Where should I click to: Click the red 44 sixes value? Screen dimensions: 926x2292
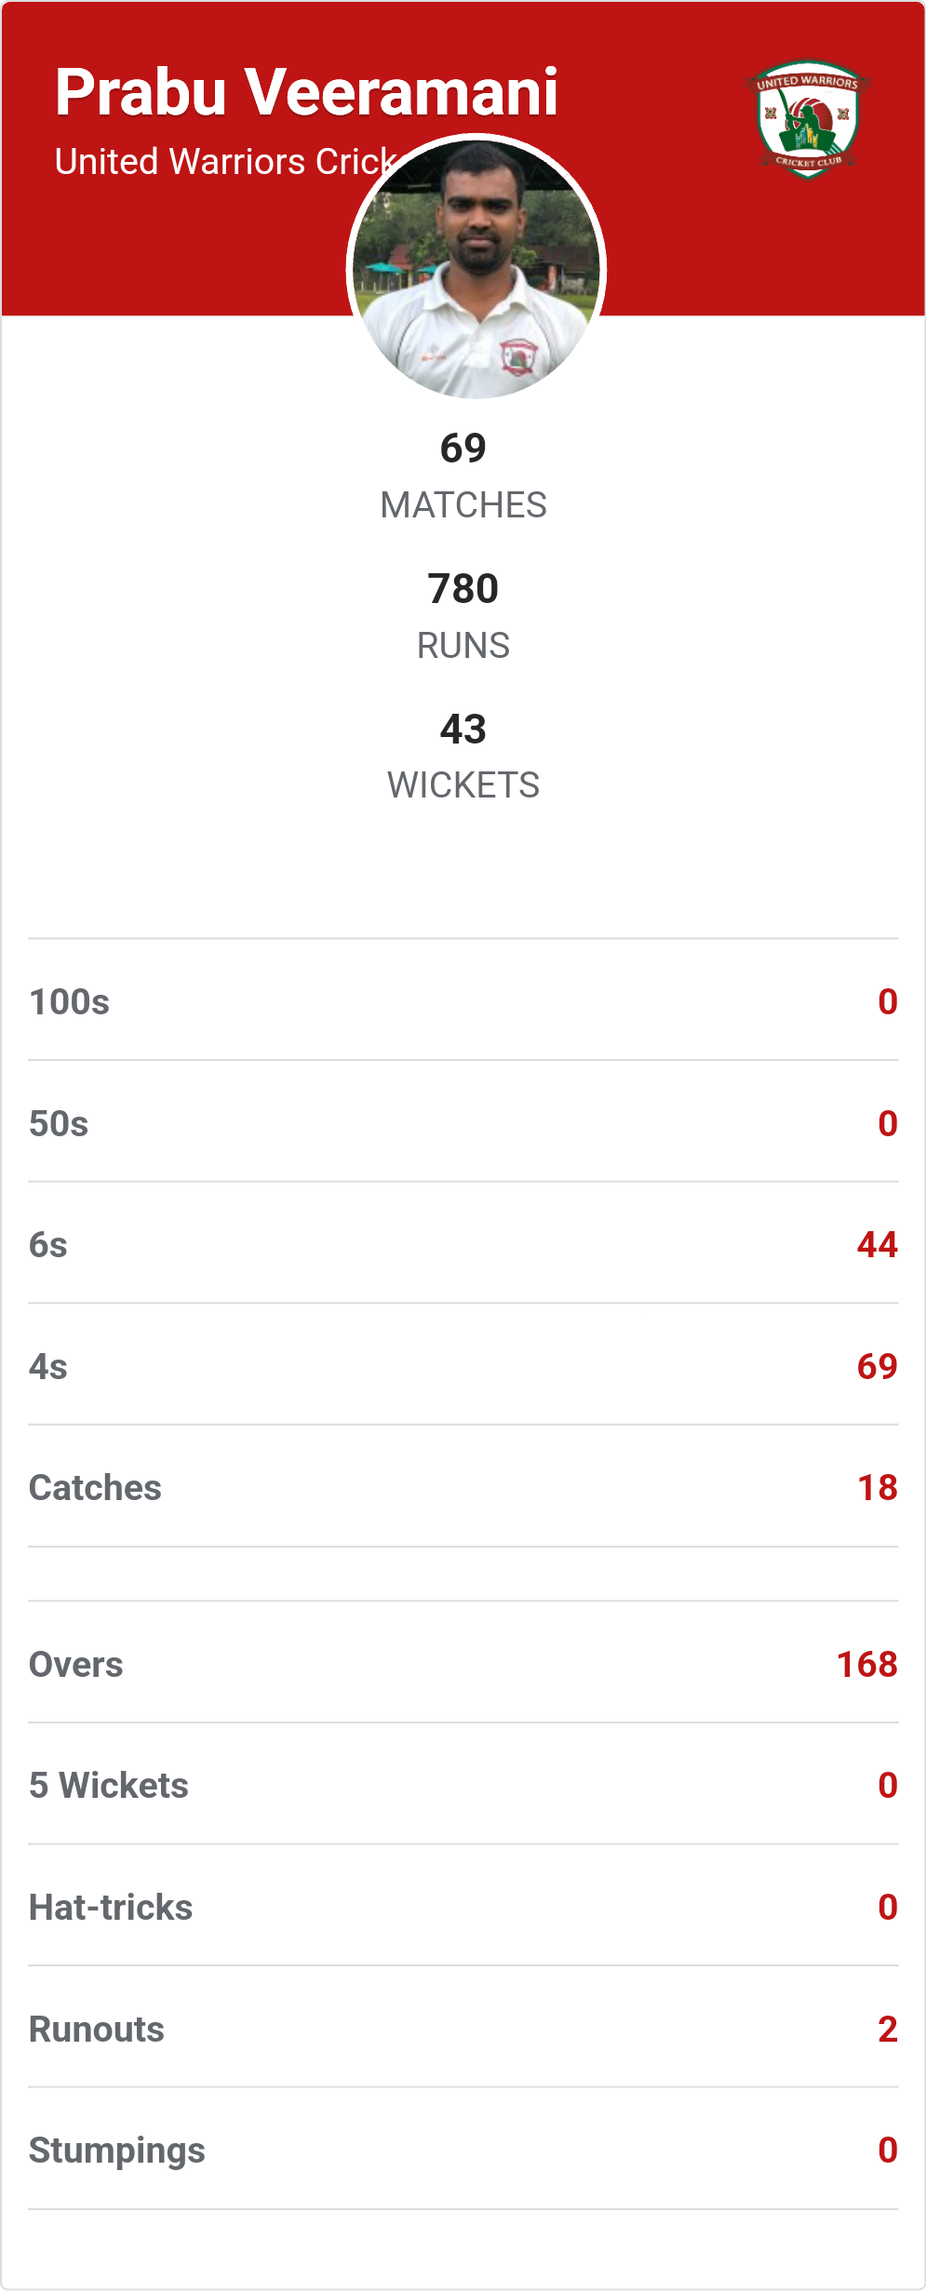point(877,1245)
